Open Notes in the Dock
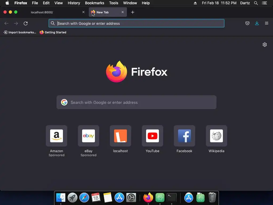 click(x=108, y=198)
